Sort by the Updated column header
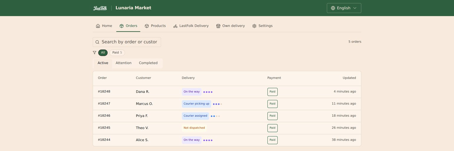The width and height of the screenshot is (454, 151). pyautogui.click(x=349, y=78)
